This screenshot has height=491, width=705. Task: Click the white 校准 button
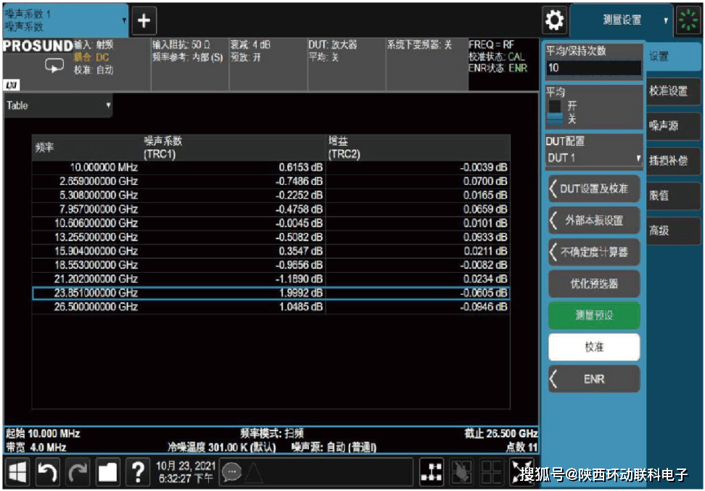[x=594, y=347]
